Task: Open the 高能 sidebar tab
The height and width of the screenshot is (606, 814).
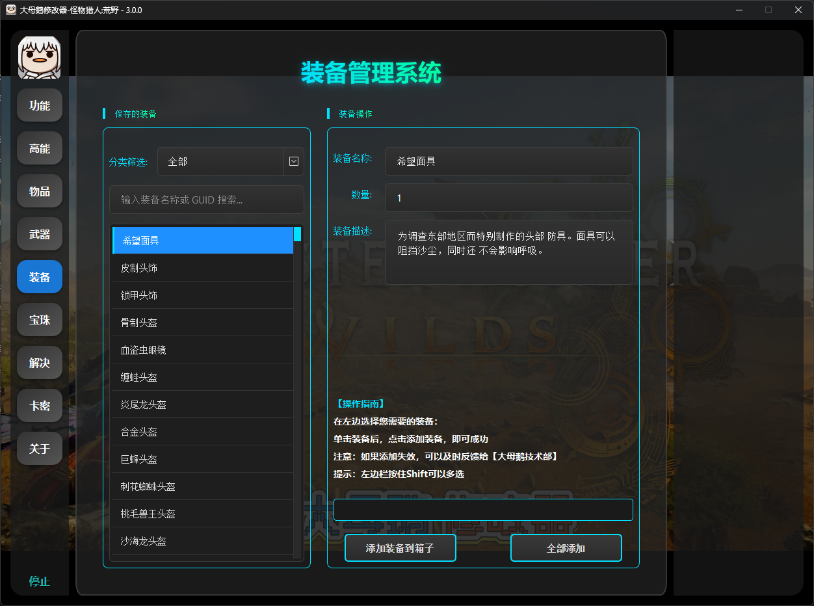Action: click(40, 148)
